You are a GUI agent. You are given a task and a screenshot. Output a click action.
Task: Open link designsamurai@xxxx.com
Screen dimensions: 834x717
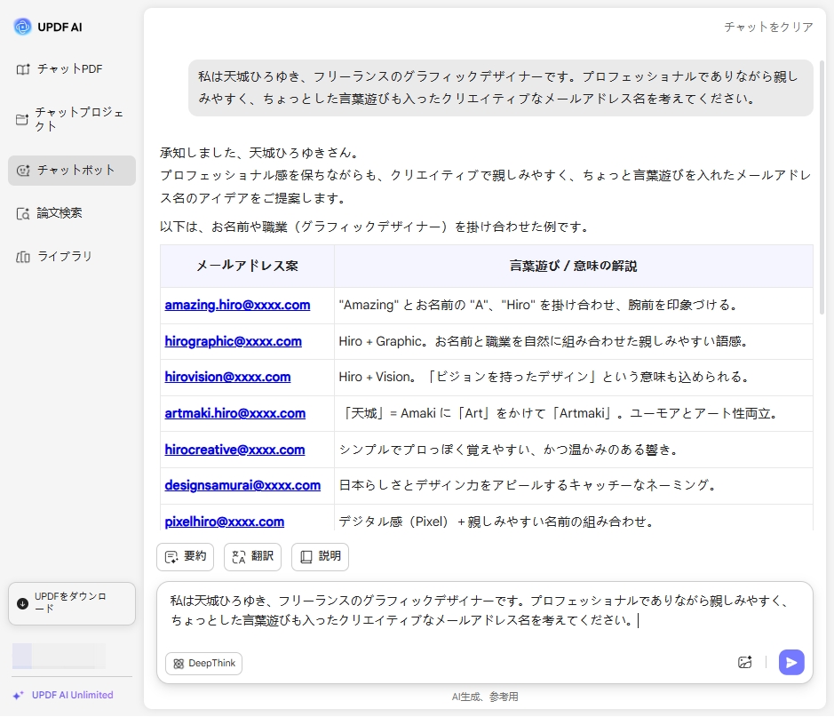click(242, 486)
